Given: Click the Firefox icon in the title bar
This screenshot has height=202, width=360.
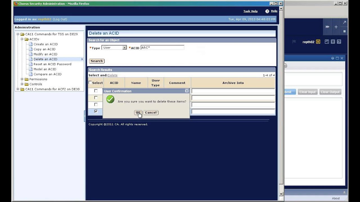Looking at the screenshot, I should click(x=16, y=3).
